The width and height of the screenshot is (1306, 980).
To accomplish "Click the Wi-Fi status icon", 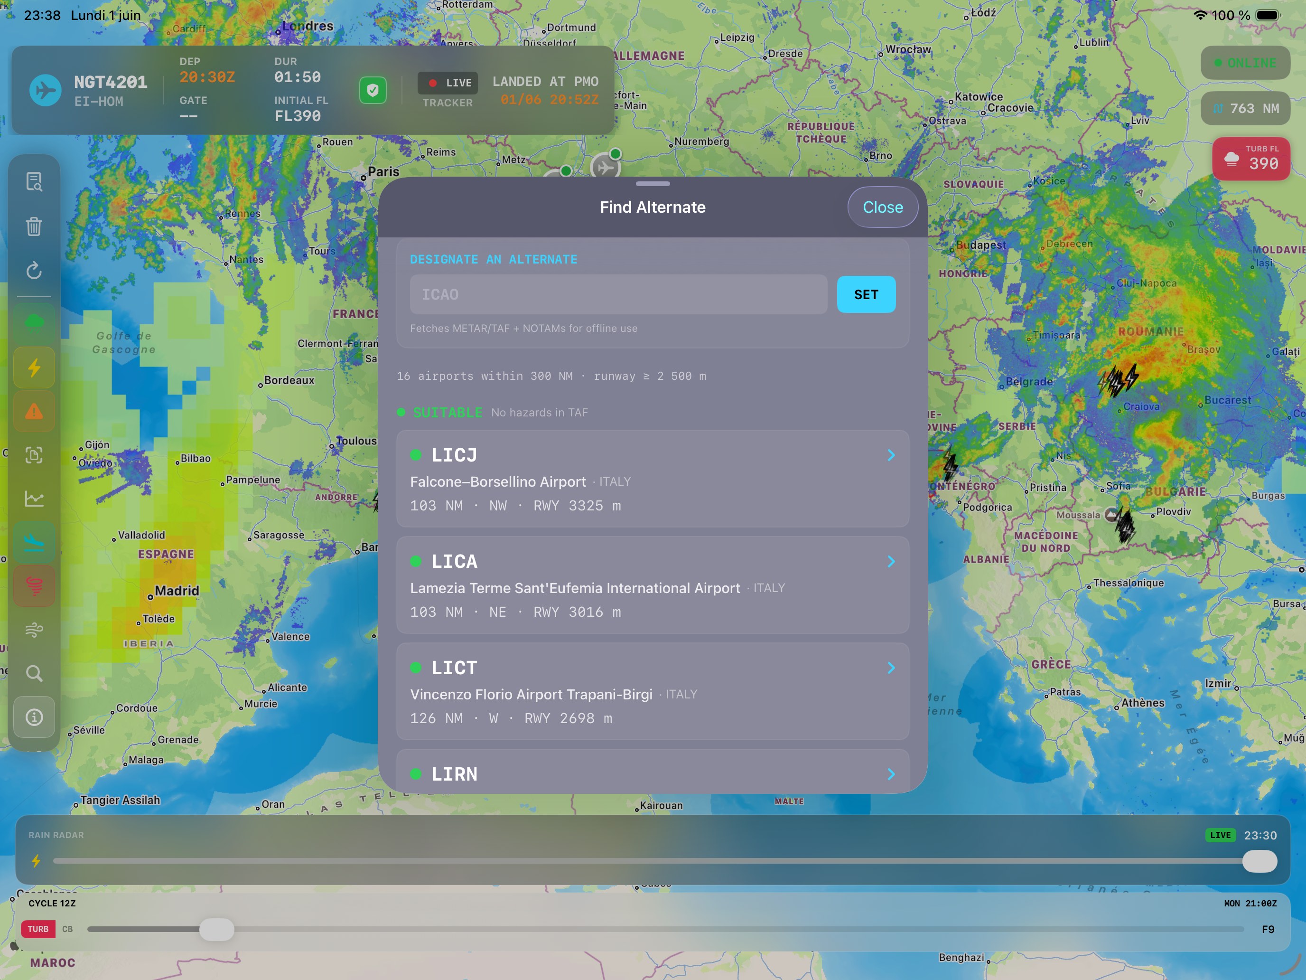I will (x=1200, y=15).
